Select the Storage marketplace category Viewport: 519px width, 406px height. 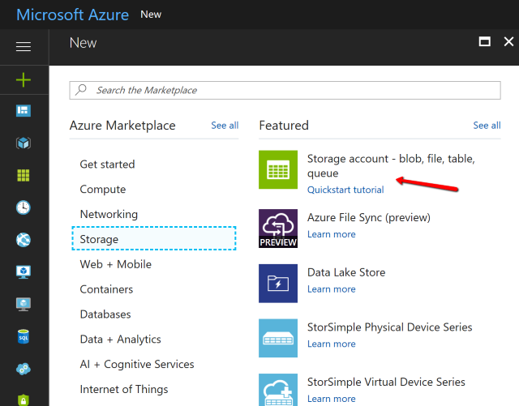[x=154, y=238]
